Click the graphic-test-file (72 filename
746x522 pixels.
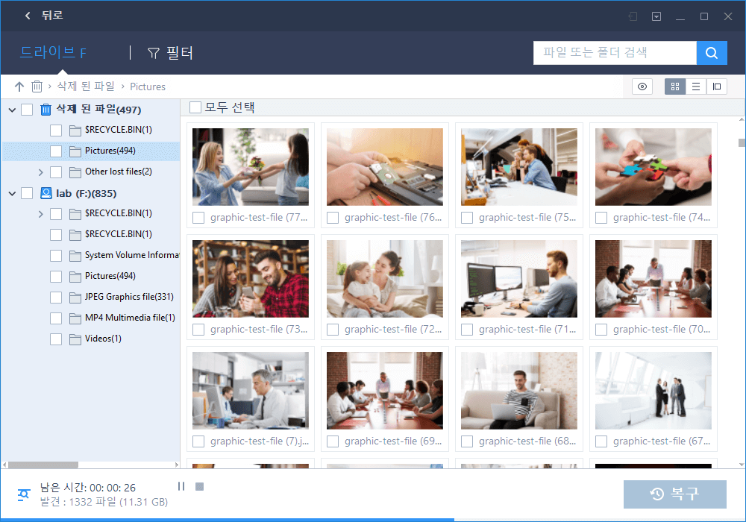tap(393, 329)
